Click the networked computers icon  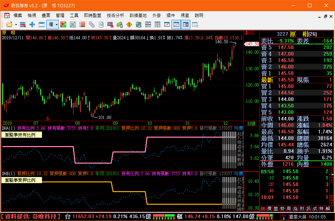coord(139,25)
